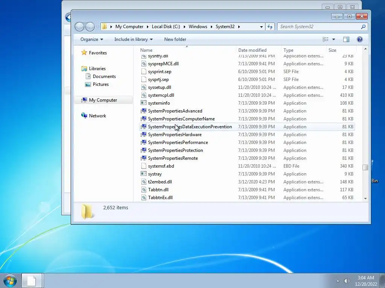
Task: Click the Network icon in sidebar
Action: tap(84, 115)
